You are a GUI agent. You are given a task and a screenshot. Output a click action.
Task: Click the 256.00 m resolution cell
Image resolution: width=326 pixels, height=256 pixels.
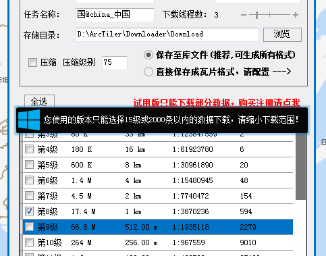point(141,242)
